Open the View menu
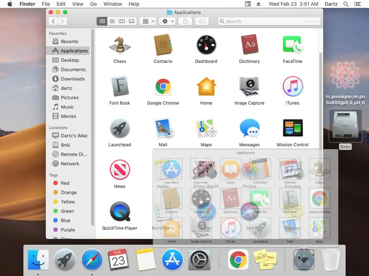The width and height of the screenshot is (369, 276). click(x=78, y=4)
